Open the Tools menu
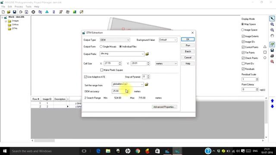Screen dimensions: 276x155 coord(28,7)
